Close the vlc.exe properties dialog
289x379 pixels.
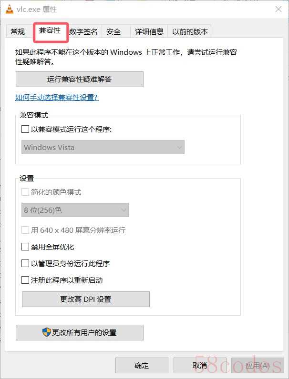coord(278,9)
